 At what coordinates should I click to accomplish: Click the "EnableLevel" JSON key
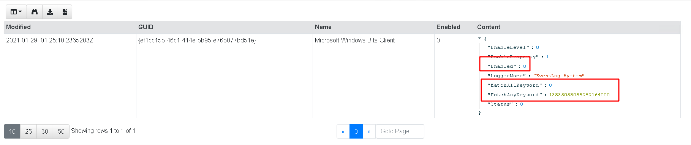click(x=508, y=47)
